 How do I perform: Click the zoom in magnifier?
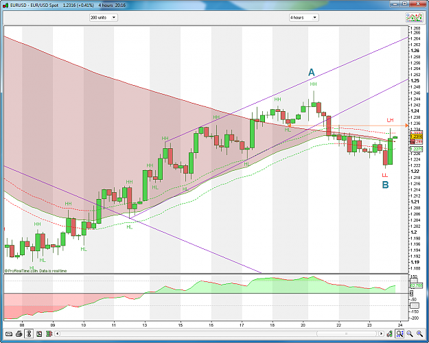click(419, 333)
